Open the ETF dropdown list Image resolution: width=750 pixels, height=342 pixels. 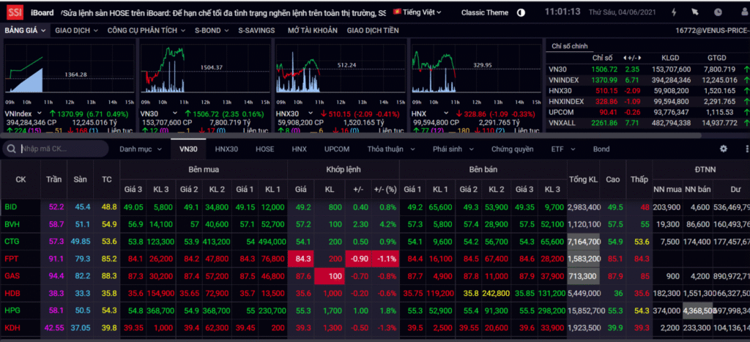[563, 149]
